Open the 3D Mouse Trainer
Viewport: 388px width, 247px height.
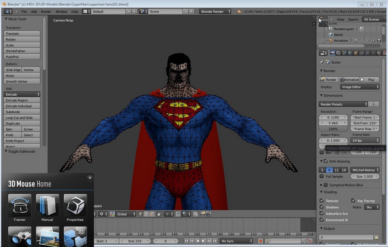tap(19, 205)
